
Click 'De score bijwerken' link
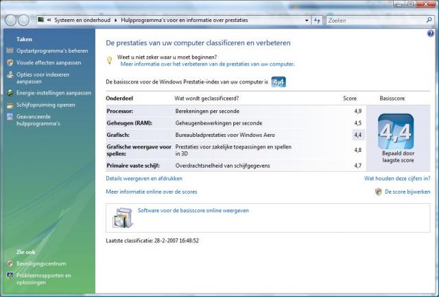407,192
